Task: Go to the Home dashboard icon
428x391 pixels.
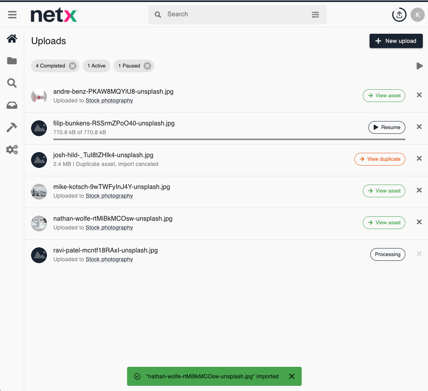Action: coord(12,39)
